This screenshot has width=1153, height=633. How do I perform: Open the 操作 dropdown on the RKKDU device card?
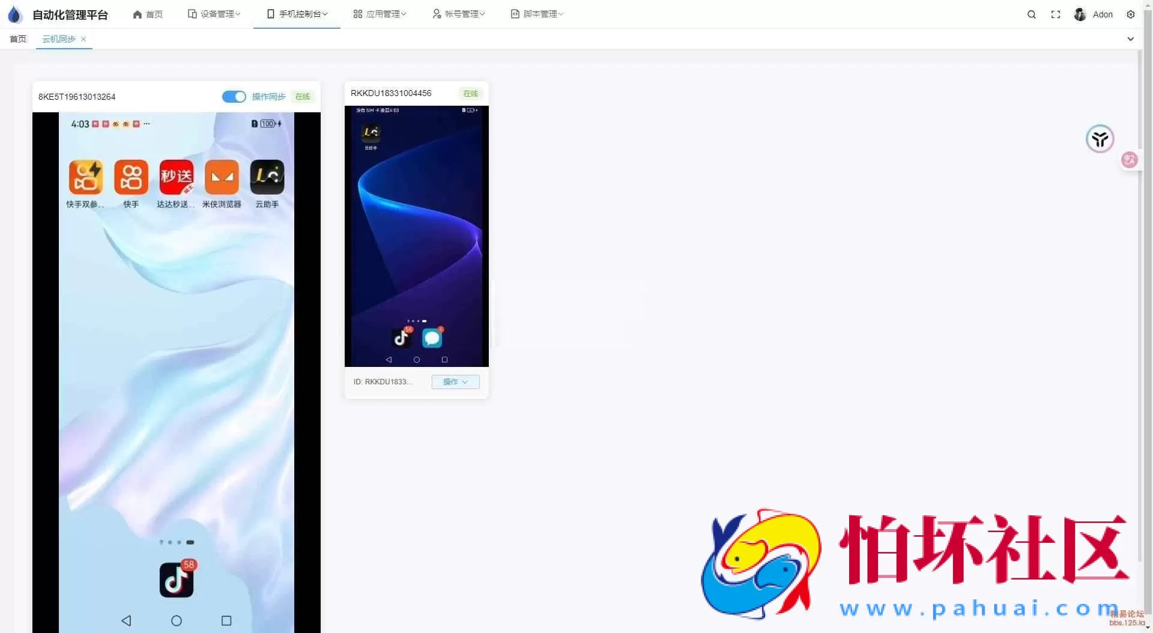coord(455,382)
